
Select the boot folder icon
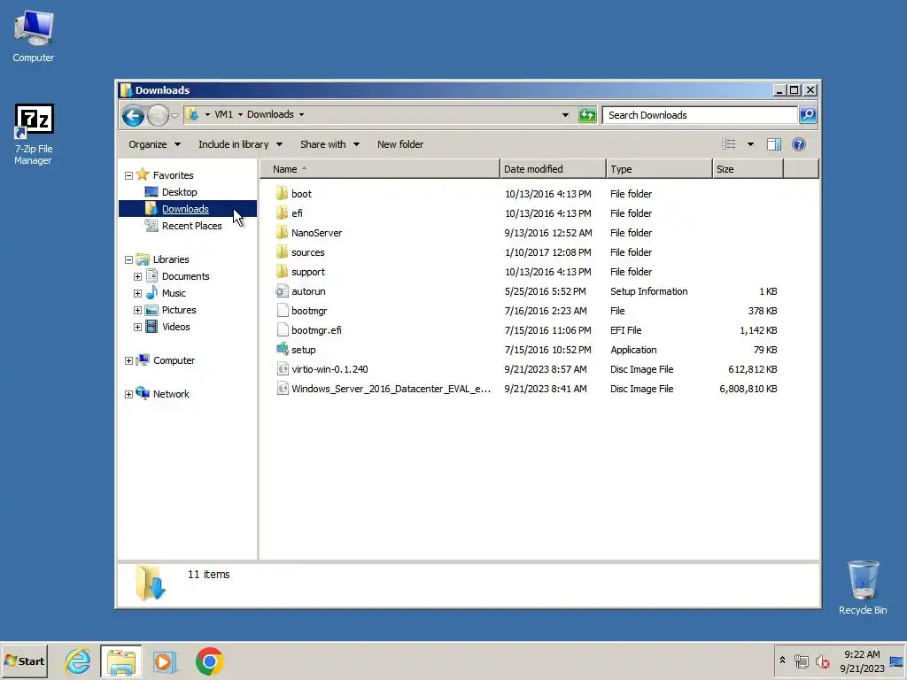(x=282, y=193)
